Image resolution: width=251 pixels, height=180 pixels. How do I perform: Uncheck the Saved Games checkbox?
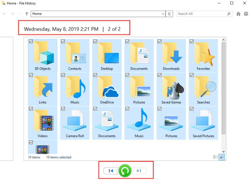coord(159,75)
